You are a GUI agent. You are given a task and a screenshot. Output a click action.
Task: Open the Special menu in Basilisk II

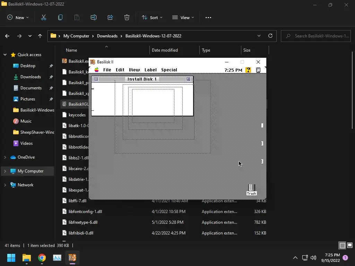click(x=169, y=70)
